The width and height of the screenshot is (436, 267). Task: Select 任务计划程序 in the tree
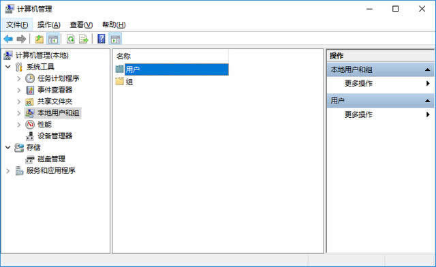click(59, 78)
